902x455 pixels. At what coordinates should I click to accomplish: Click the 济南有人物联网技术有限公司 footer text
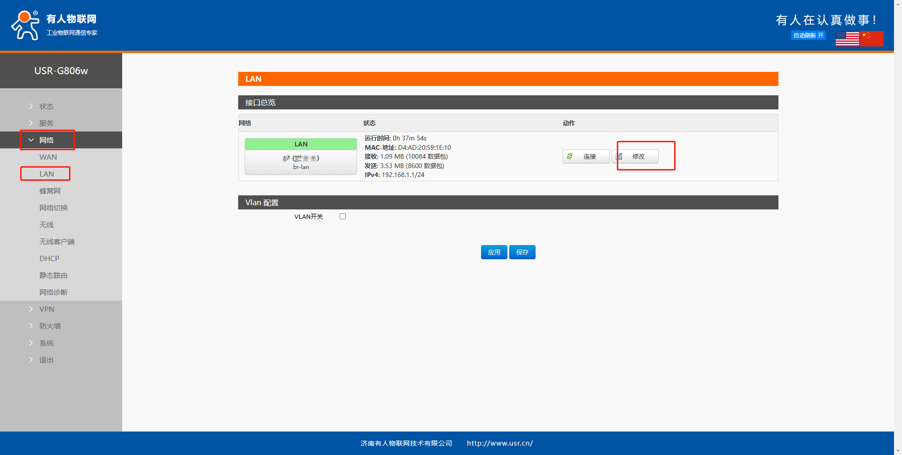click(406, 443)
